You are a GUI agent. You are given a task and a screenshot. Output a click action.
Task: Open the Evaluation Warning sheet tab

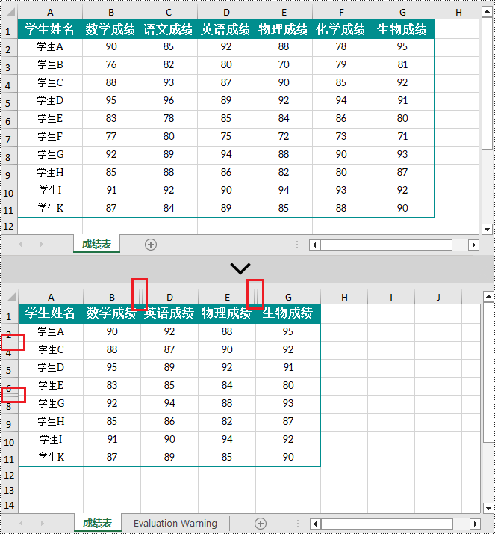click(x=175, y=523)
